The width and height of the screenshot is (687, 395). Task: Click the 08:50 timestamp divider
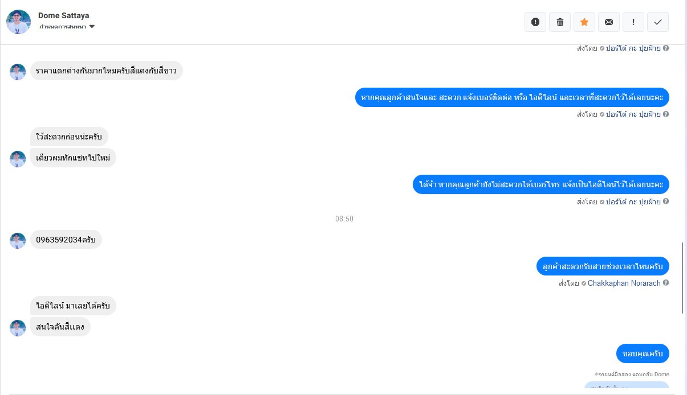[x=344, y=219]
